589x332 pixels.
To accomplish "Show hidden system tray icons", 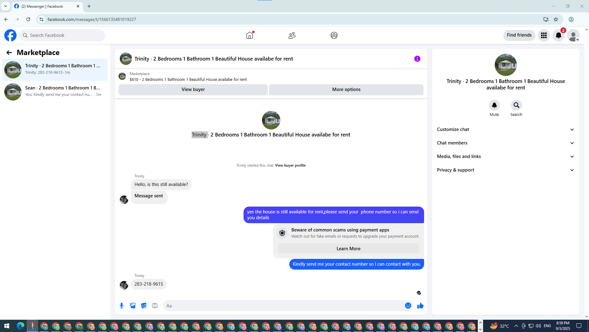I will [516, 326].
